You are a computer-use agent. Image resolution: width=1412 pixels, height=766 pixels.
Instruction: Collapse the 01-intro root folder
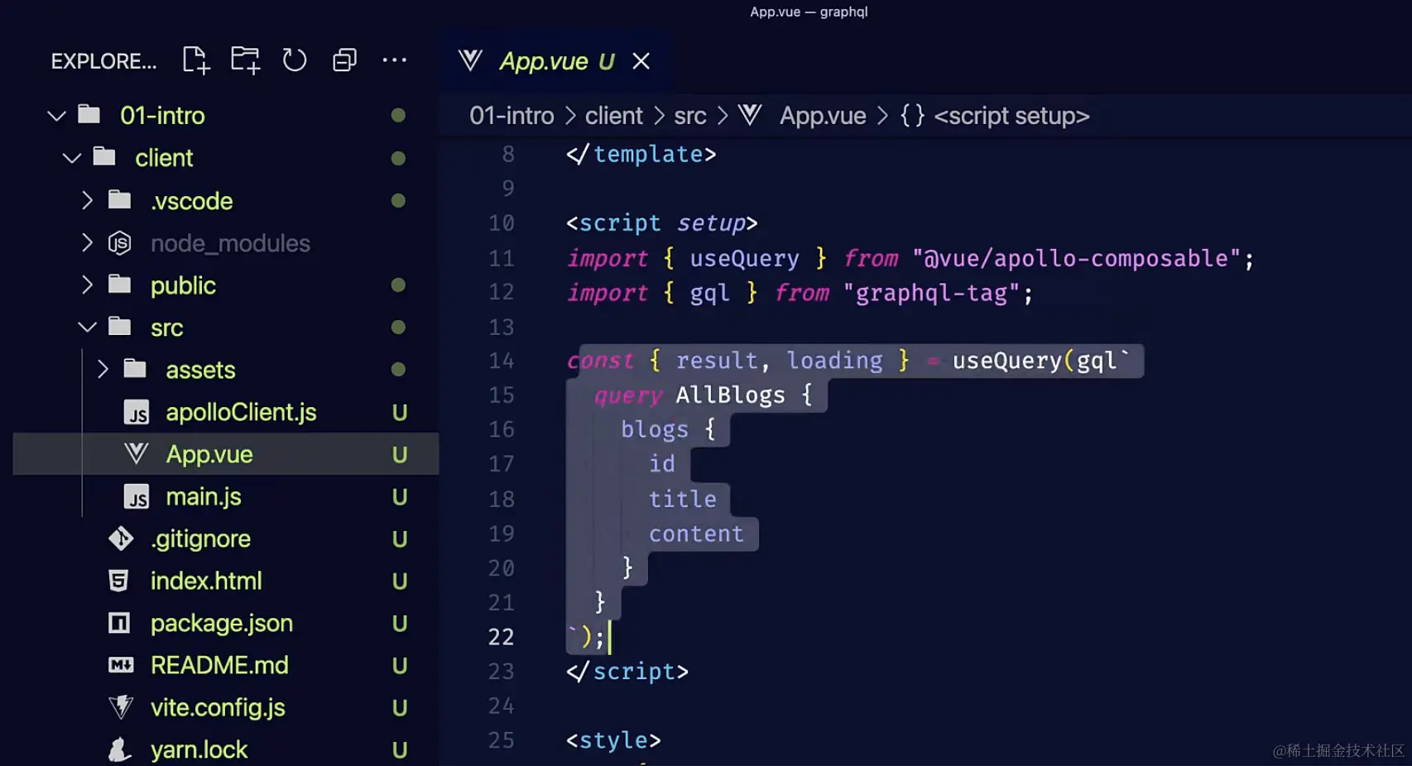pos(56,116)
